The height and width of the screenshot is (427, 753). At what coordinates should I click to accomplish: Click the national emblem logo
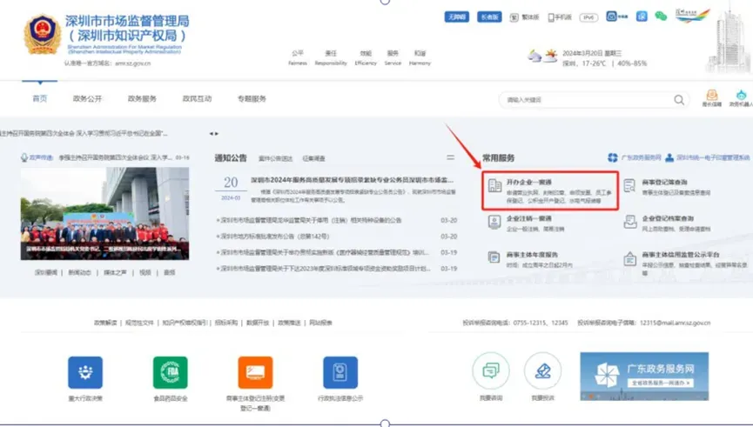click(42, 35)
